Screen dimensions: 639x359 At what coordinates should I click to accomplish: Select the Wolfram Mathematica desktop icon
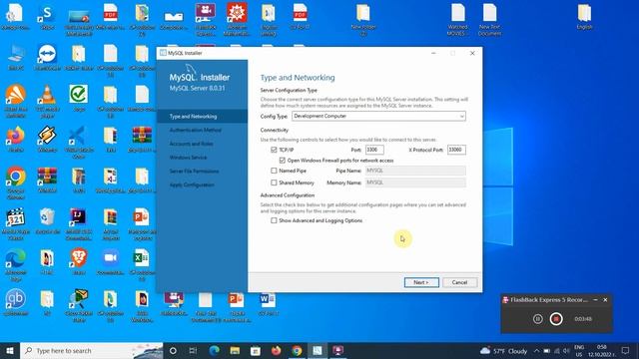[237, 20]
